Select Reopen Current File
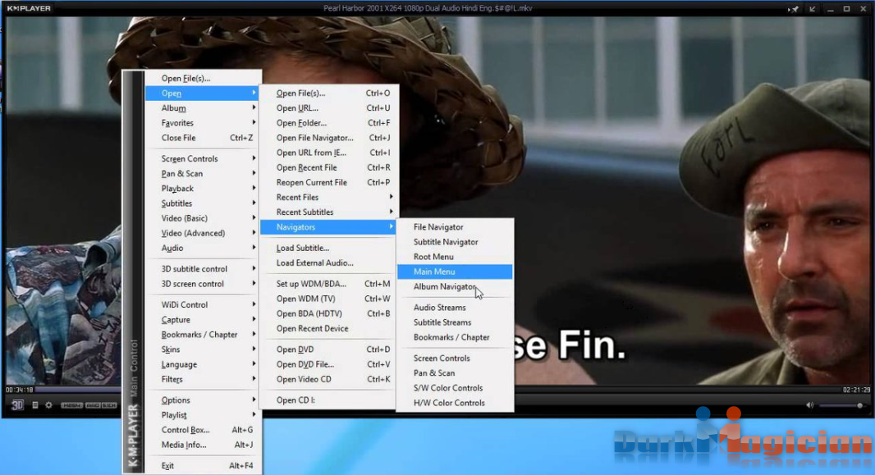The width and height of the screenshot is (875, 475). pos(328,182)
